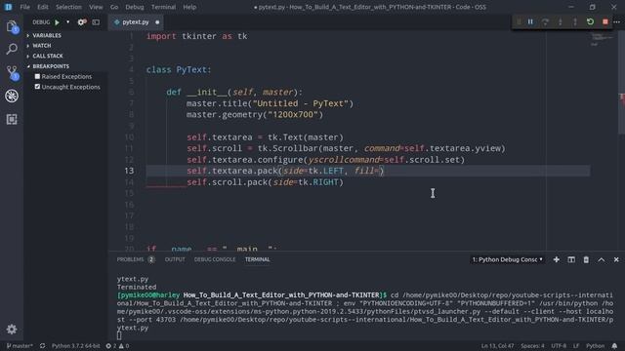Screen dimensions: 625x351
Task: Kill the terminal with the trash icon
Action: pos(586,259)
